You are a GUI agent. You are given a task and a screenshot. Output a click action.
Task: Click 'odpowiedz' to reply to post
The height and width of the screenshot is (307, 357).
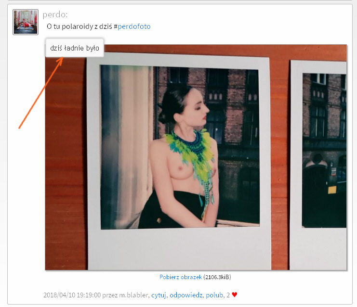pyautogui.click(x=186, y=295)
